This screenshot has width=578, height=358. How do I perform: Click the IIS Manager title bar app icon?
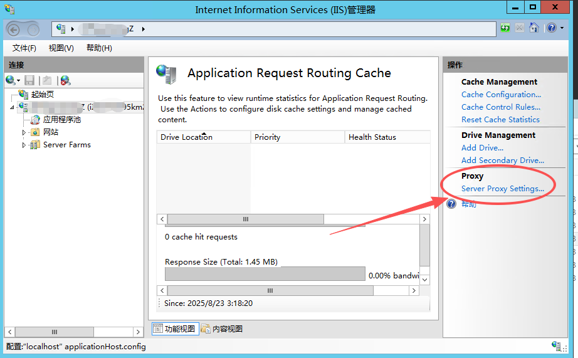tap(9, 9)
